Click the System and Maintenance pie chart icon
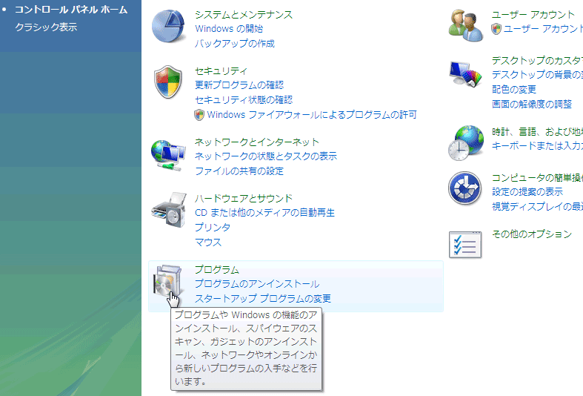 point(170,27)
